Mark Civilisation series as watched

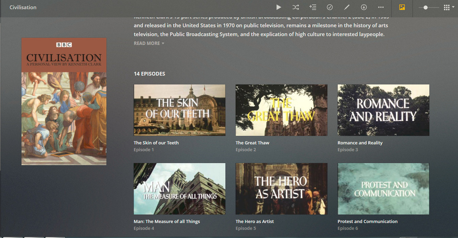click(330, 7)
